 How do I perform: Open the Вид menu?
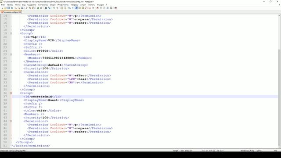(24, 5)
